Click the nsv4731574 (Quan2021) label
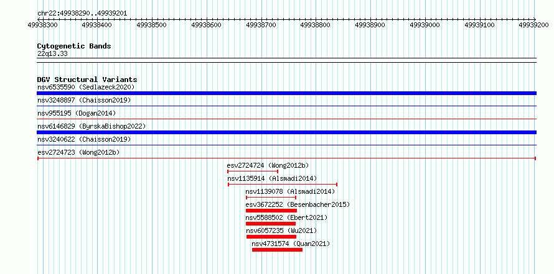This screenshot has height=274, width=554. 291,244
